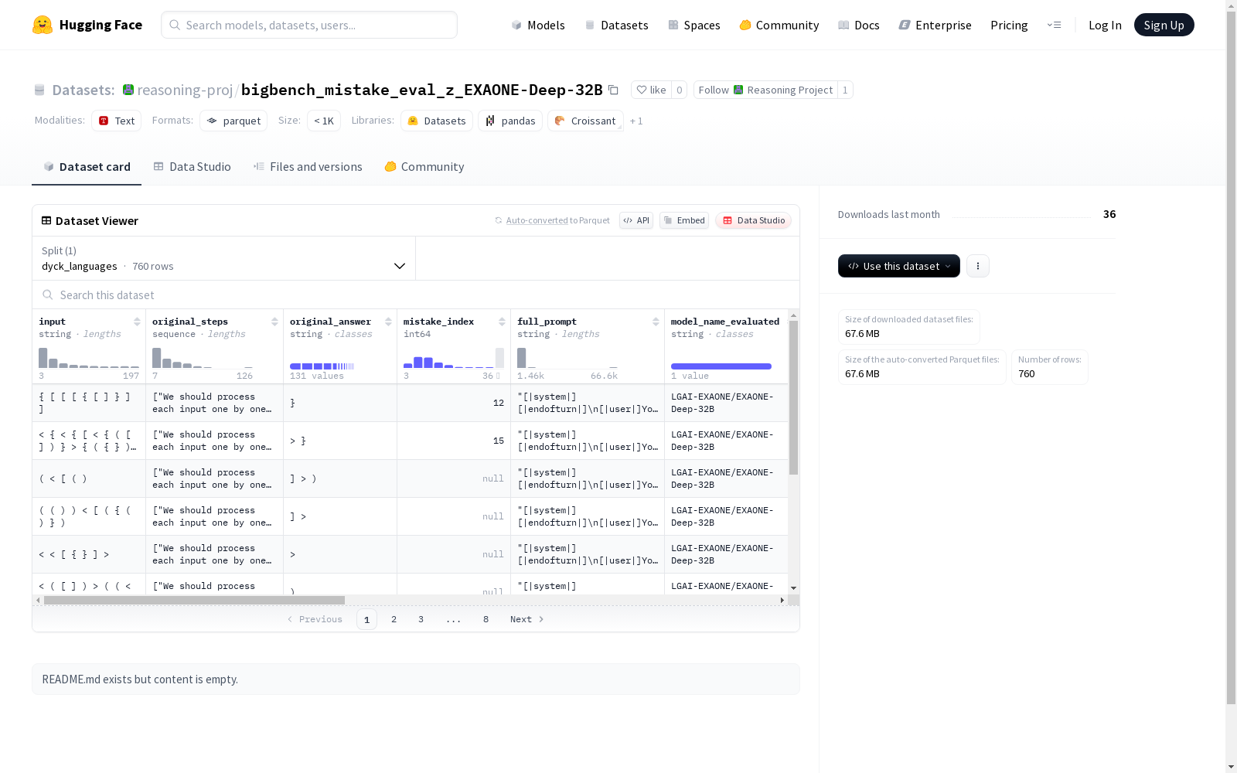
Task: Click the heart like button
Action: 651,90
